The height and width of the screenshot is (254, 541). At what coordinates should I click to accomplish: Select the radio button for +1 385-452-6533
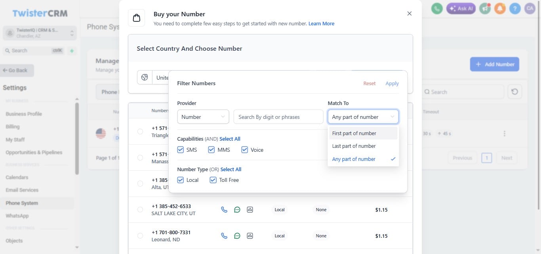[x=140, y=210]
